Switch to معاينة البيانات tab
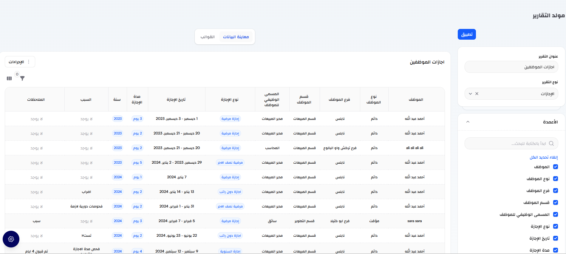The height and width of the screenshot is (254, 566). [x=236, y=37]
